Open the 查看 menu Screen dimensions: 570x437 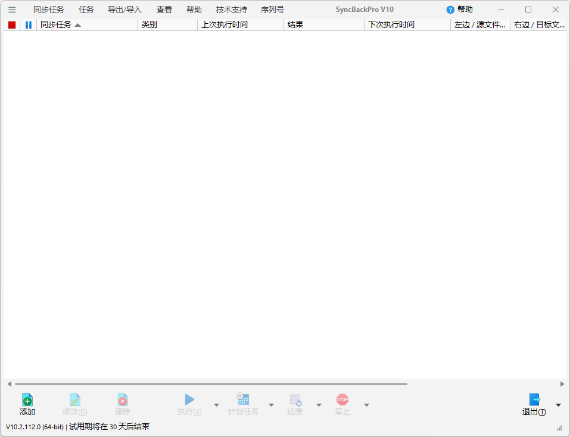[x=164, y=10]
